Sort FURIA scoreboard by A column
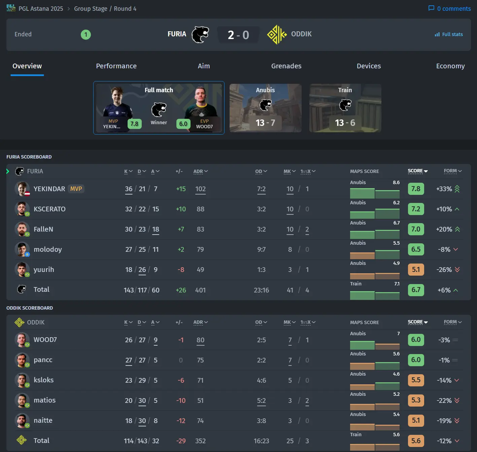The width and height of the screenshot is (477, 452). tap(155, 171)
